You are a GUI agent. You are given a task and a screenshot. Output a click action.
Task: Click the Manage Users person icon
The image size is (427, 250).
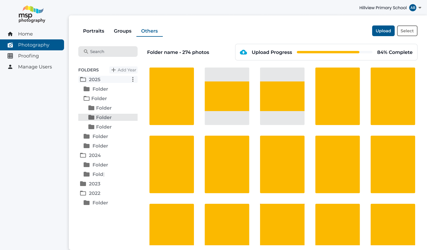[x=10, y=67]
